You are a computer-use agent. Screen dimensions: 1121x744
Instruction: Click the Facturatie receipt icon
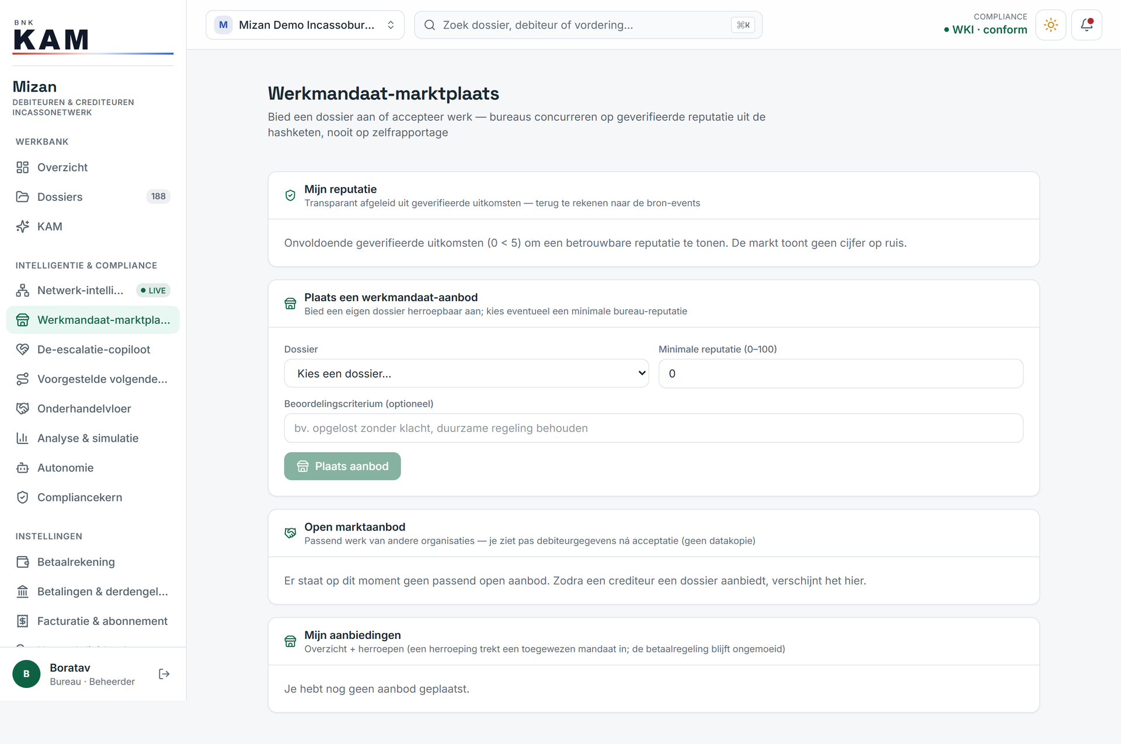point(22,621)
